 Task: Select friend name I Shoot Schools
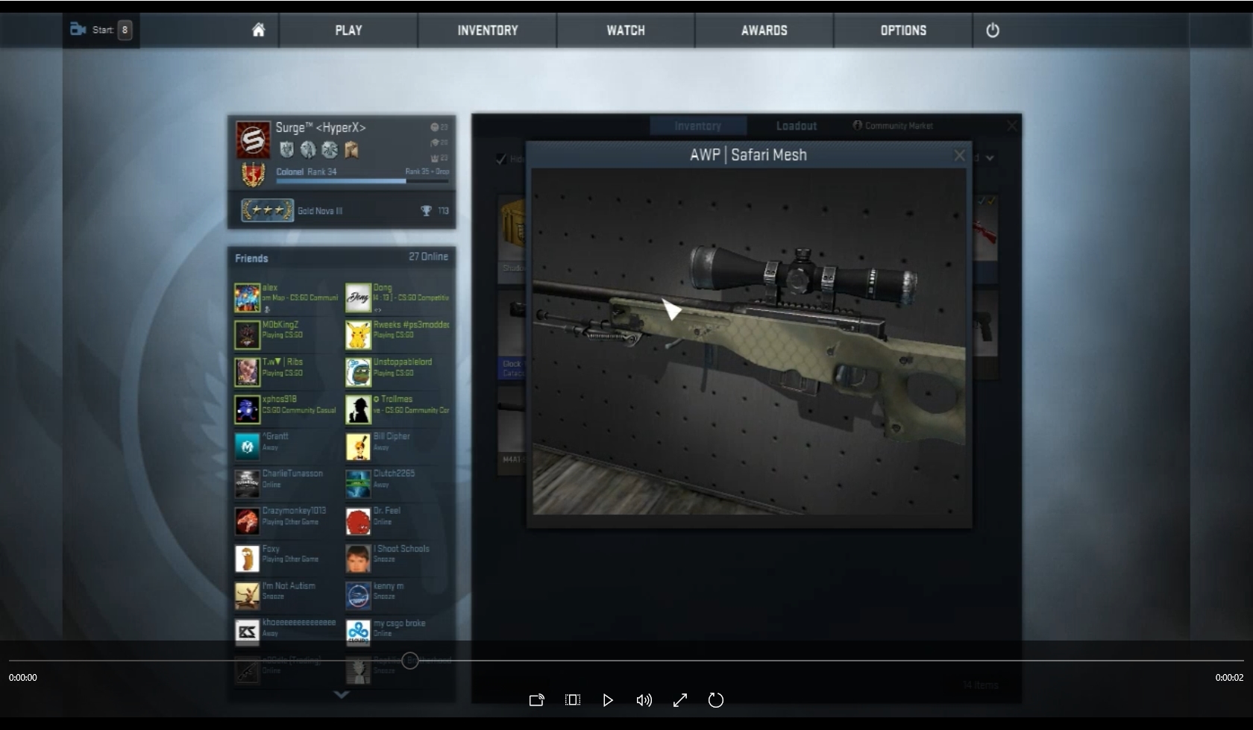tap(401, 549)
